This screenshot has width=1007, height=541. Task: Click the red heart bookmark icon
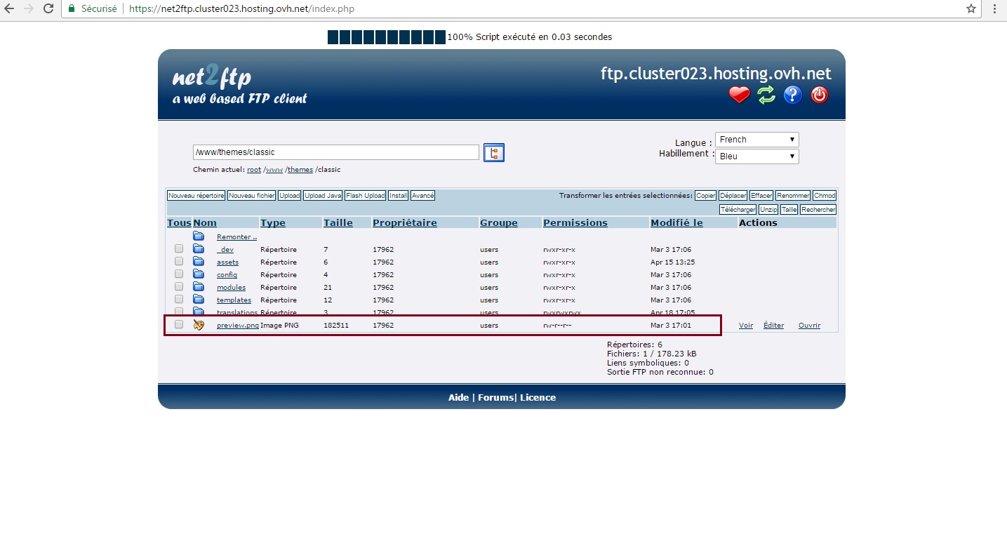[740, 95]
